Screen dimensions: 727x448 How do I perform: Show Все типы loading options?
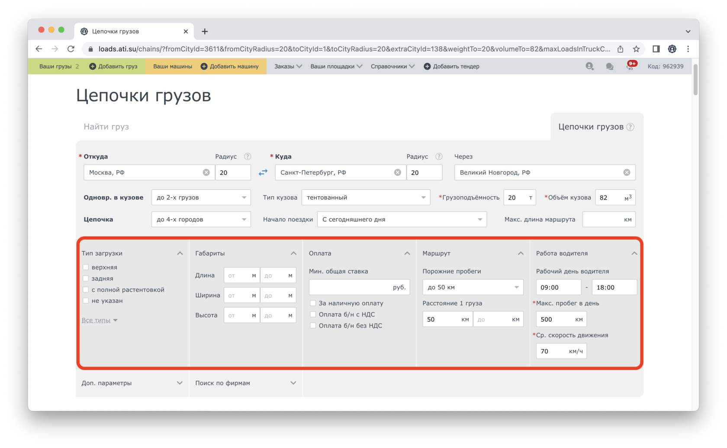click(x=100, y=320)
